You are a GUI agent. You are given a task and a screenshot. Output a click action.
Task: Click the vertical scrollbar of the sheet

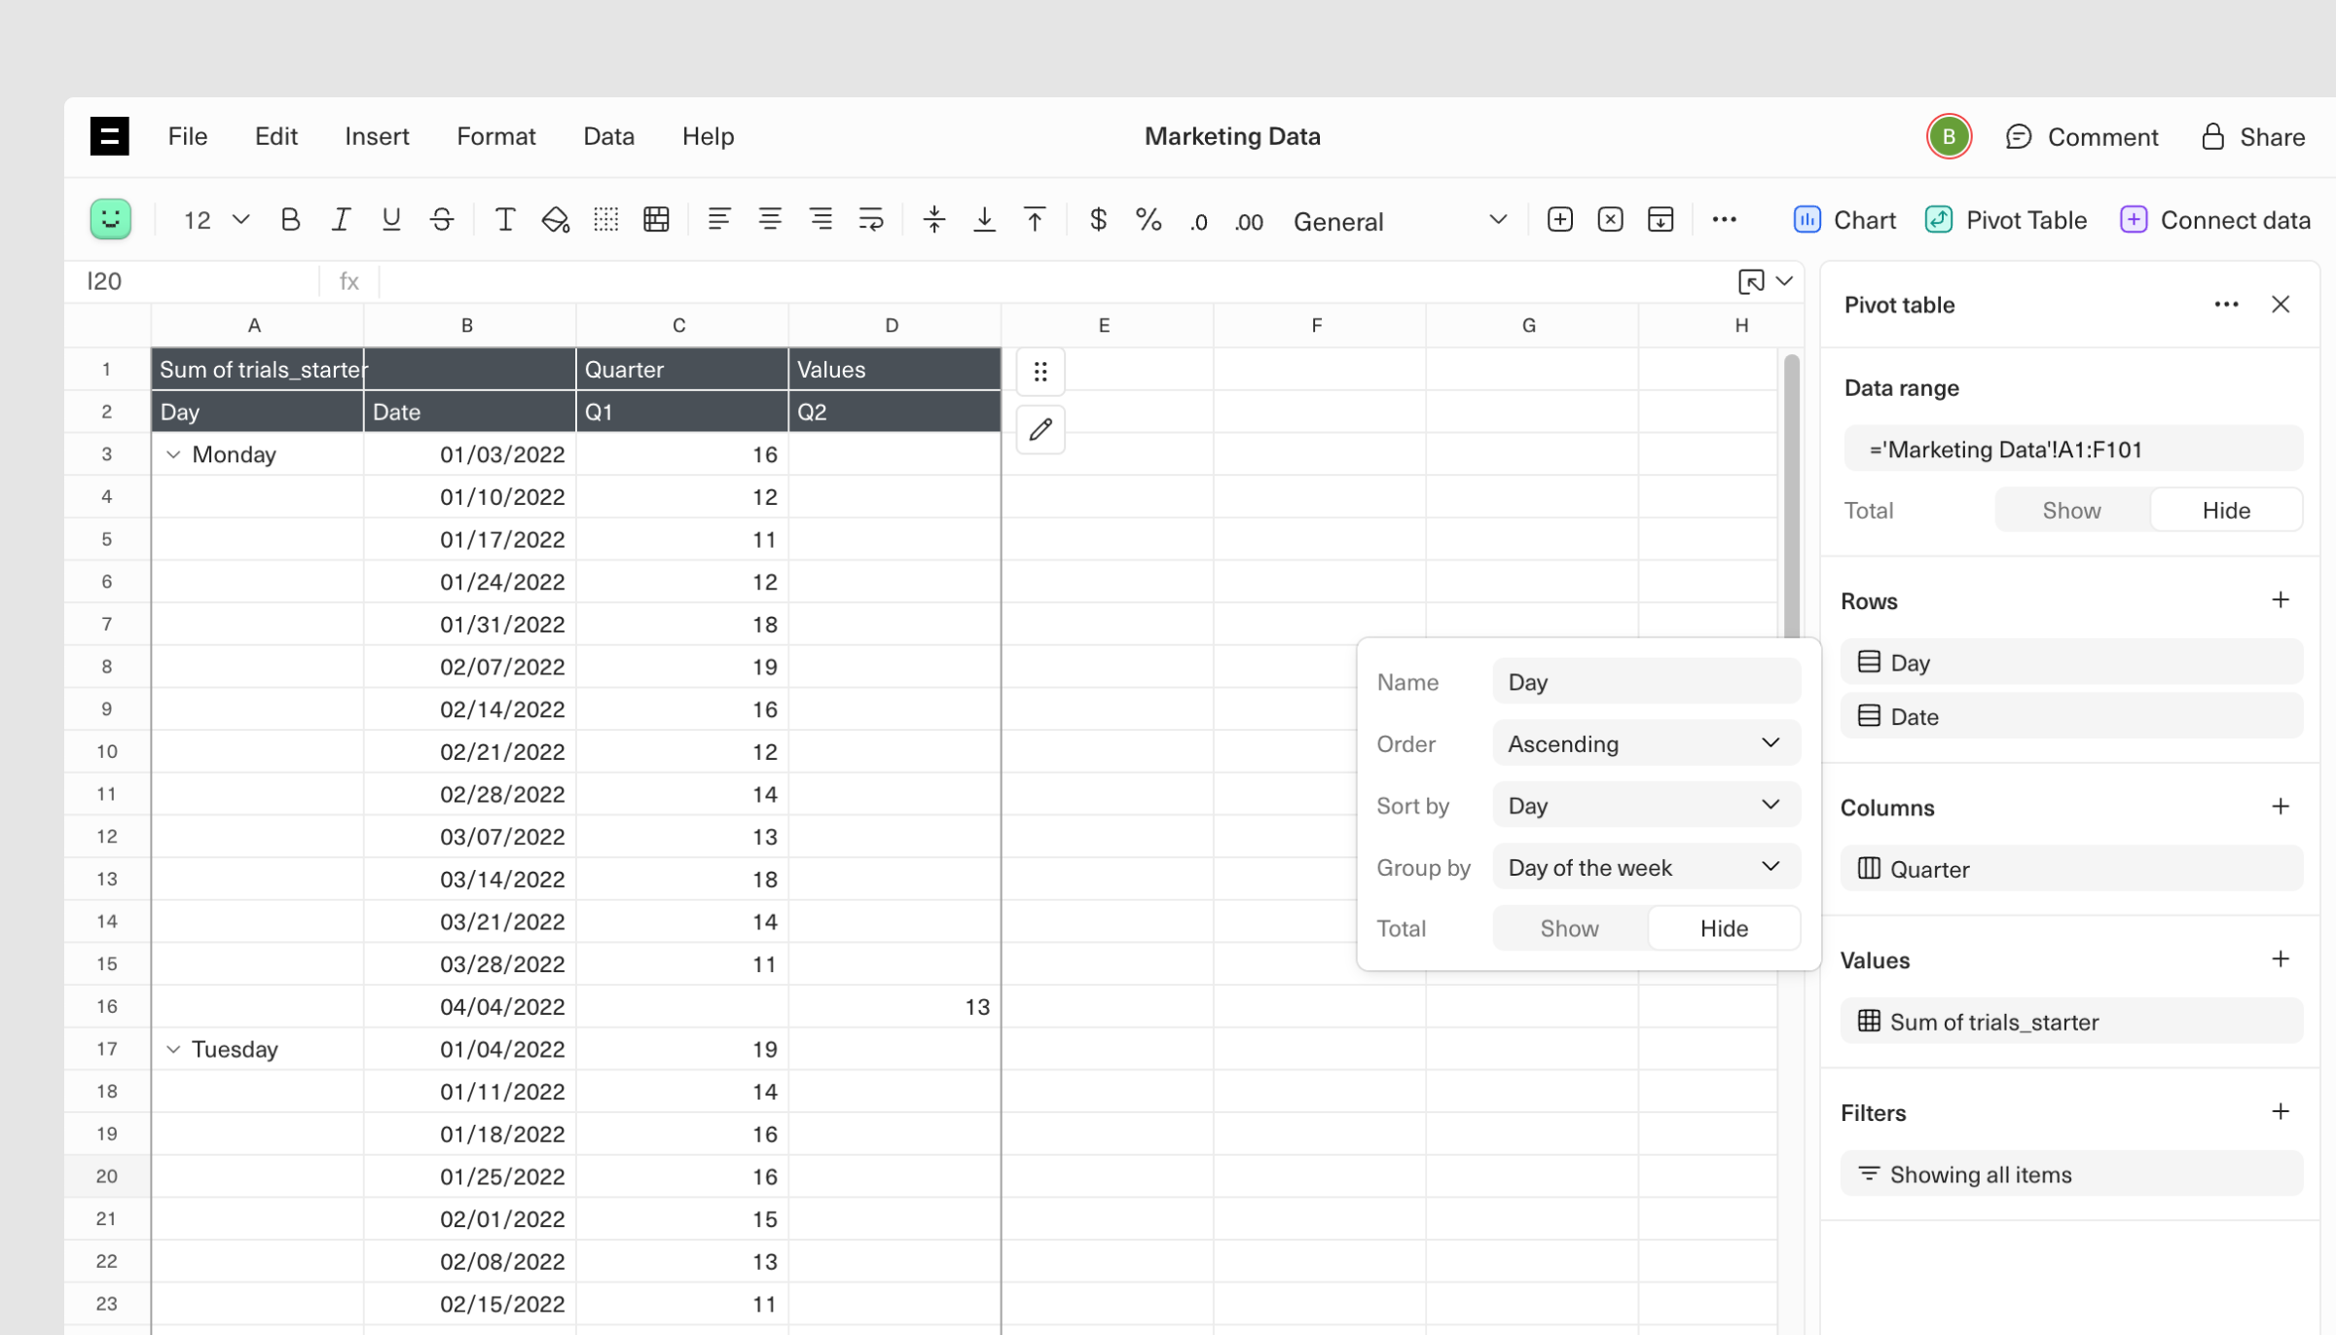click(x=1791, y=496)
